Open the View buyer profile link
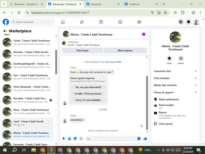This screenshot has height=154, width=205. point(113,62)
